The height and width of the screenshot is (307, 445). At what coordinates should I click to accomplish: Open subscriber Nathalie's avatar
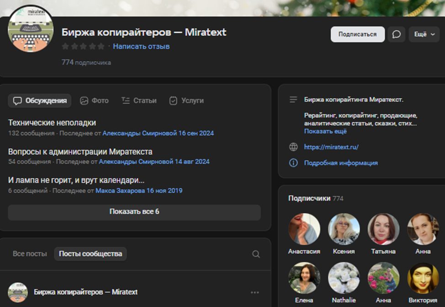point(344,278)
